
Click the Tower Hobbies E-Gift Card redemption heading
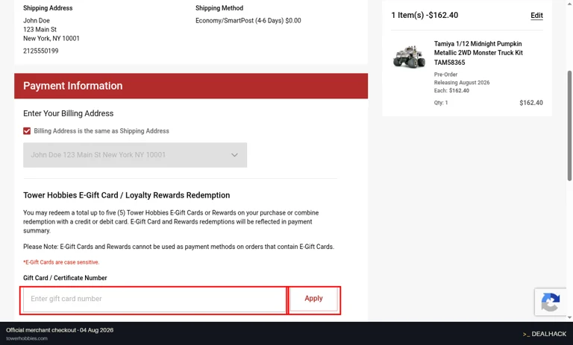[x=126, y=195]
